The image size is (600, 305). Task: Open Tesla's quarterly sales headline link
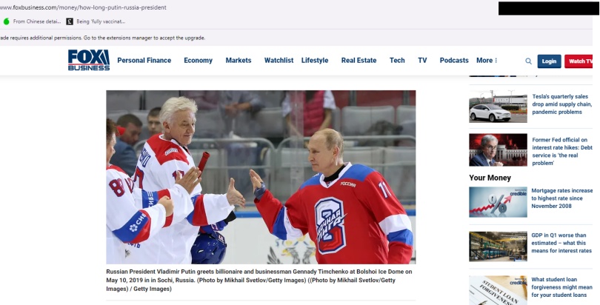click(x=561, y=104)
